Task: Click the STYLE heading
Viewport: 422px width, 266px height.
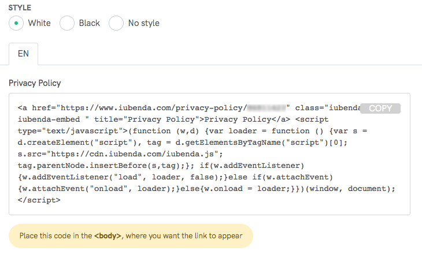Action: pos(20,8)
